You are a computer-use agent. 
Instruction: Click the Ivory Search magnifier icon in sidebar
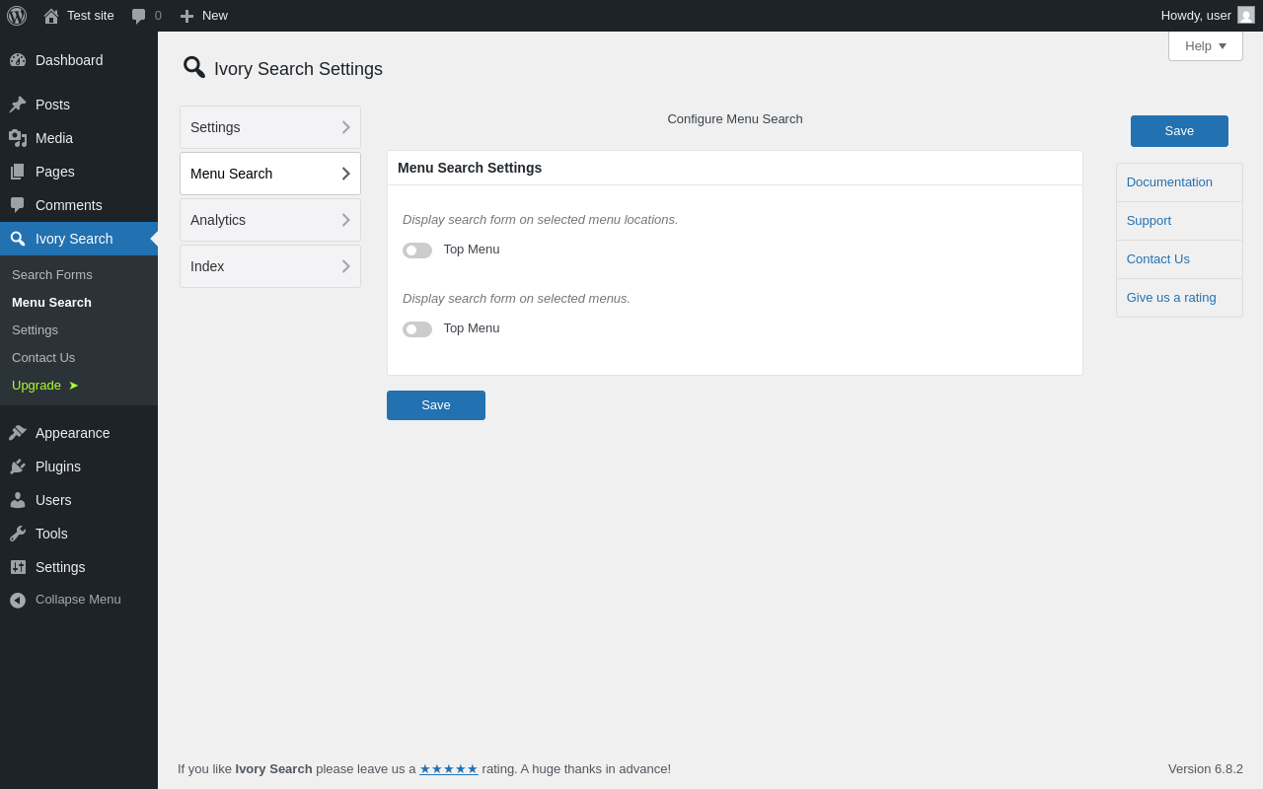(x=18, y=239)
